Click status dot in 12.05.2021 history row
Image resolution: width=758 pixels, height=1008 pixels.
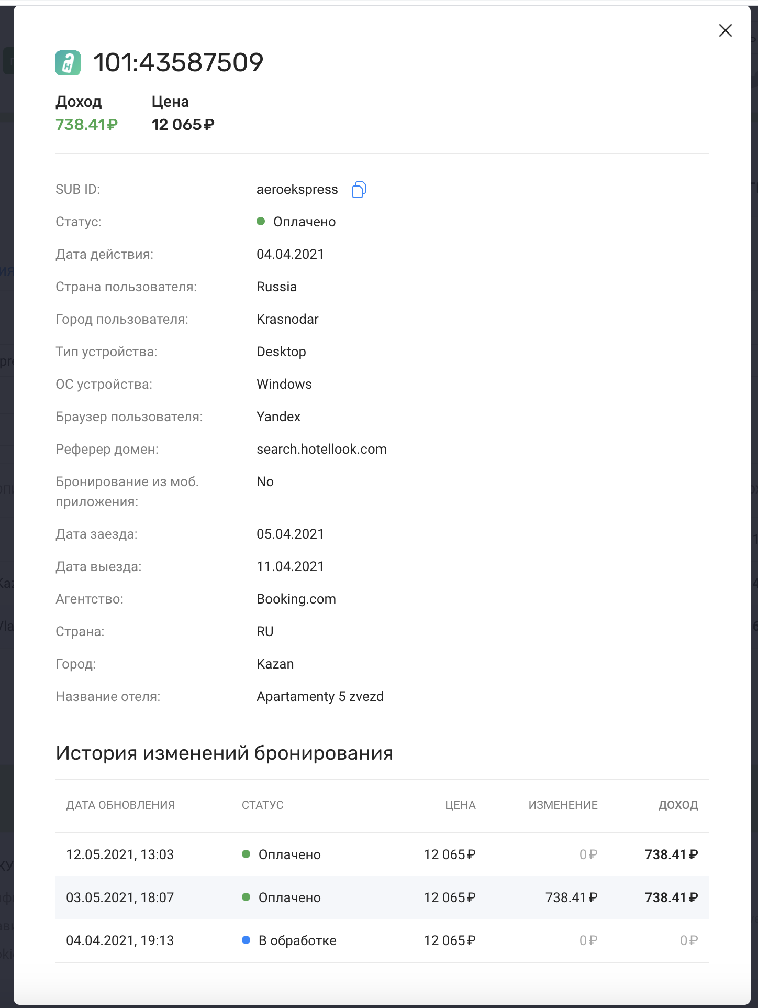click(246, 854)
